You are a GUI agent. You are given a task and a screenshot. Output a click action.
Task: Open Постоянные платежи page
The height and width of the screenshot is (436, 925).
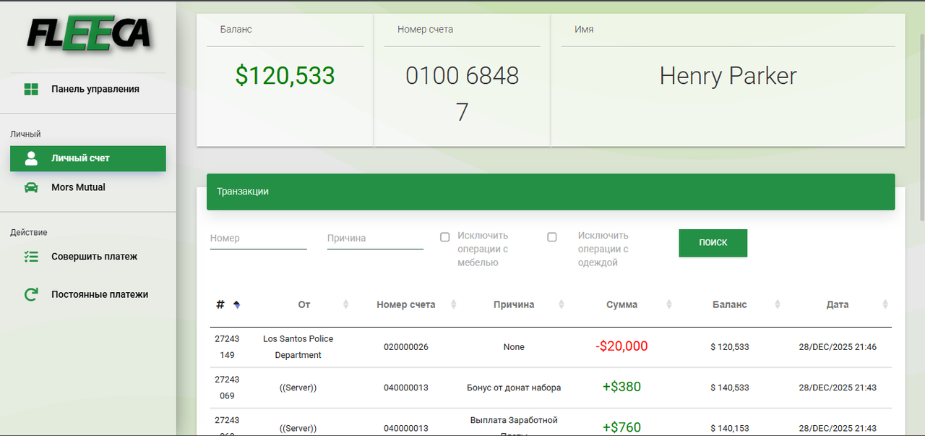pos(88,294)
